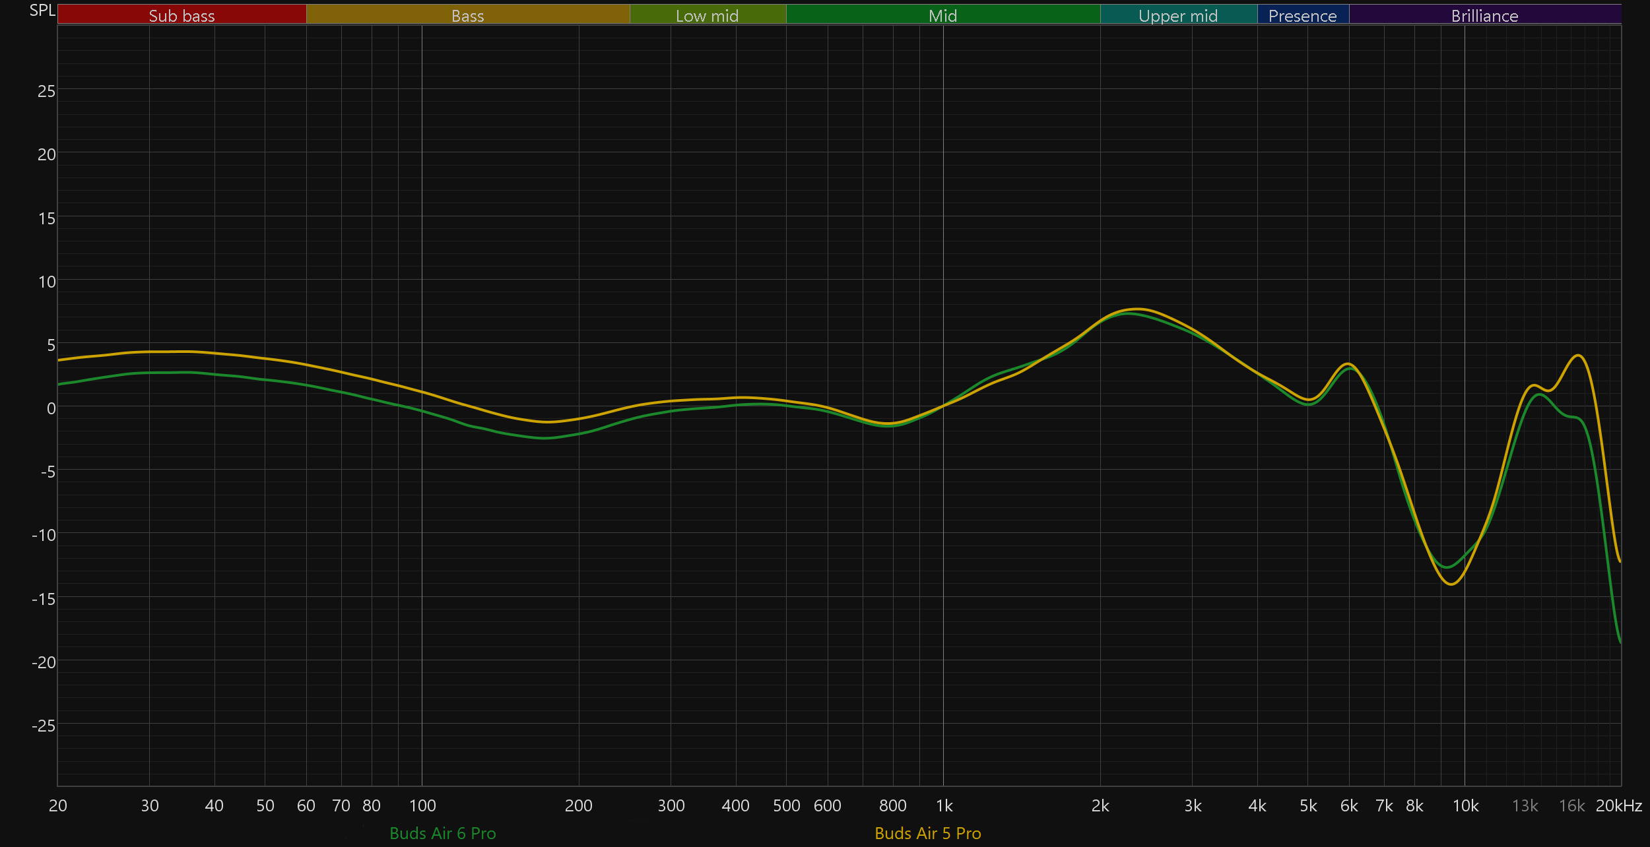
Task: Click the -25 dB label on SPL axis
Action: [44, 726]
